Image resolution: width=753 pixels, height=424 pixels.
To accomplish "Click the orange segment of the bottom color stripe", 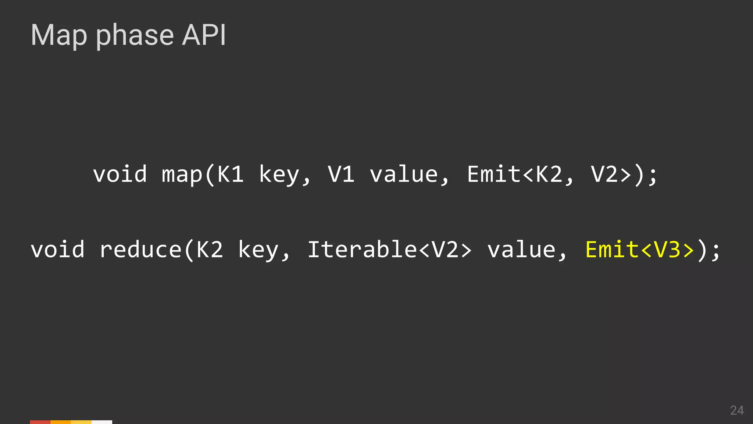I will pyautogui.click(x=61, y=422).
